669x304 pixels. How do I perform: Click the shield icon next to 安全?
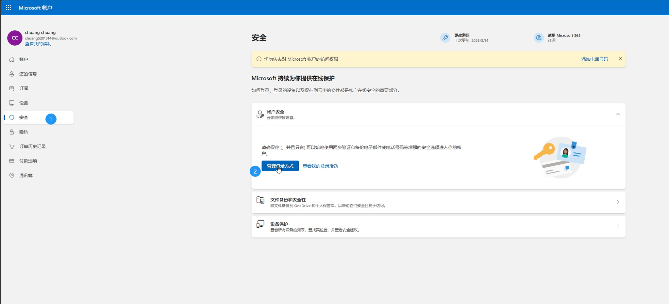click(x=12, y=117)
